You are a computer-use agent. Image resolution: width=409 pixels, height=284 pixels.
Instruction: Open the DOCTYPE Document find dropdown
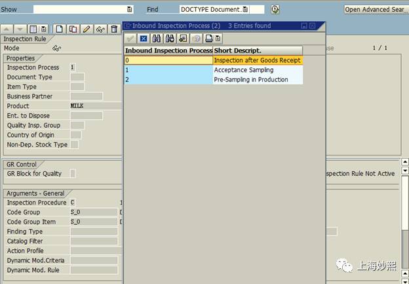click(x=245, y=10)
